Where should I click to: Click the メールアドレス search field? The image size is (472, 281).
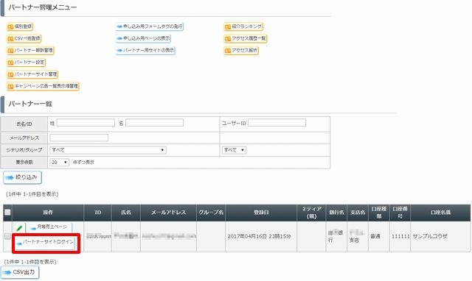pyautogui.click(x=79, y=138)
